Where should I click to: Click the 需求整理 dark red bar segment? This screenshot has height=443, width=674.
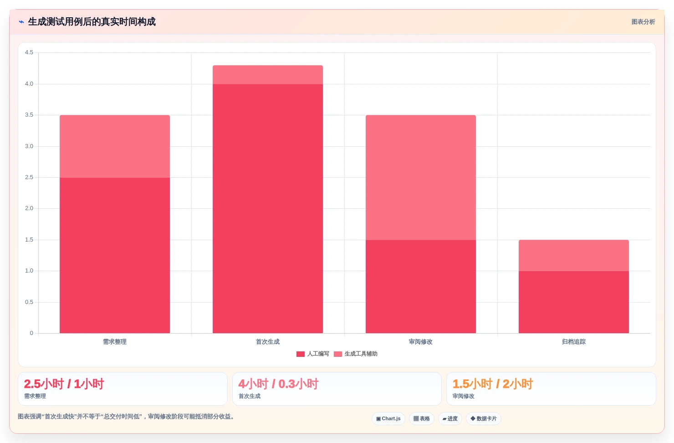pos(115,255)
